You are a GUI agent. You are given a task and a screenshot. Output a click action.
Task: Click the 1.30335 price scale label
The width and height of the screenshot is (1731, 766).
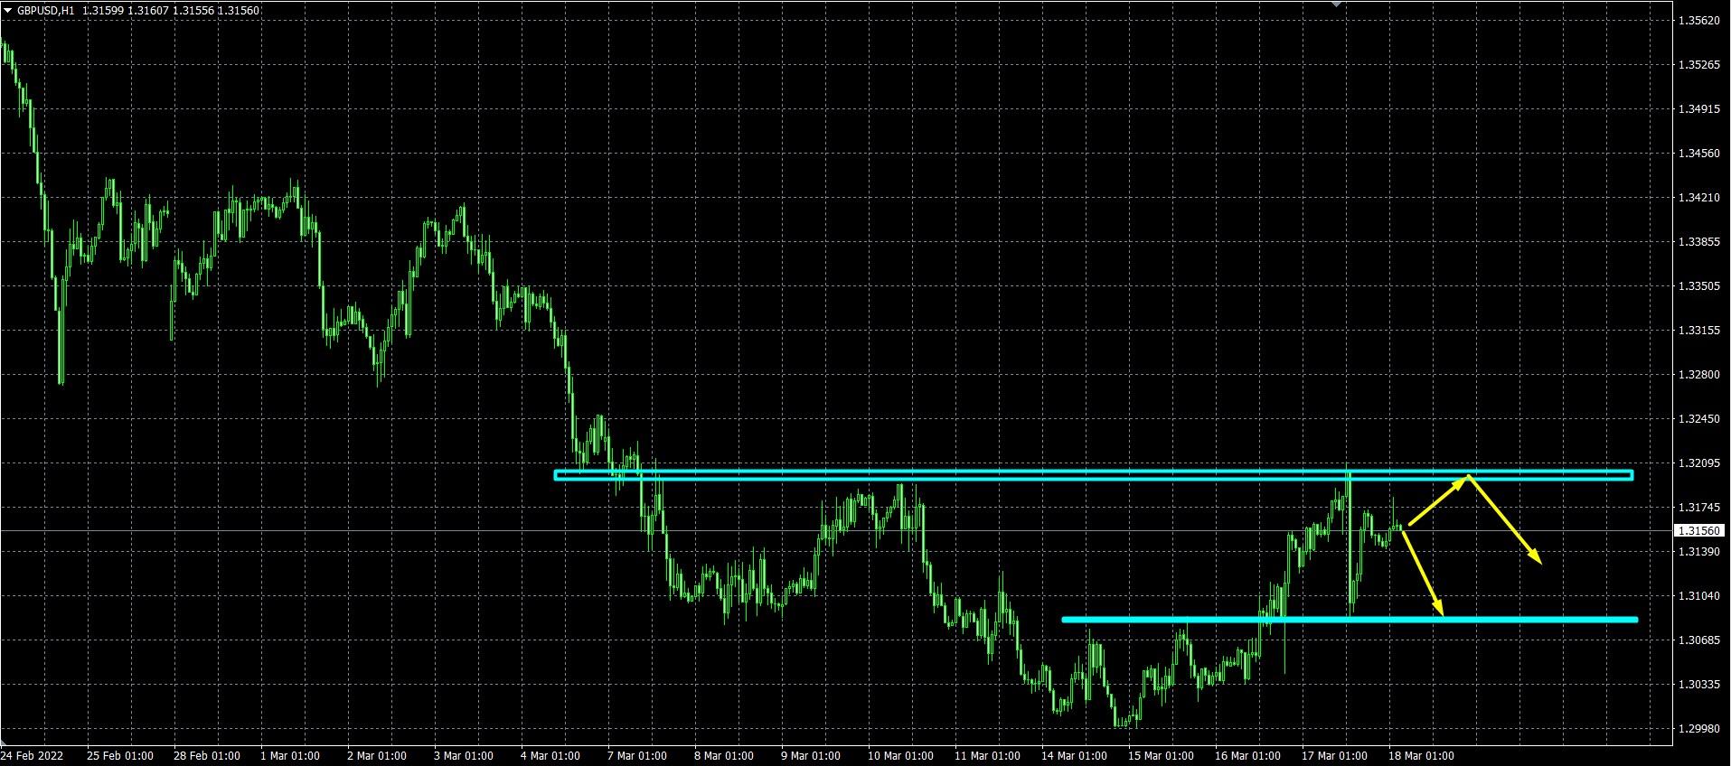(1698, 685)
